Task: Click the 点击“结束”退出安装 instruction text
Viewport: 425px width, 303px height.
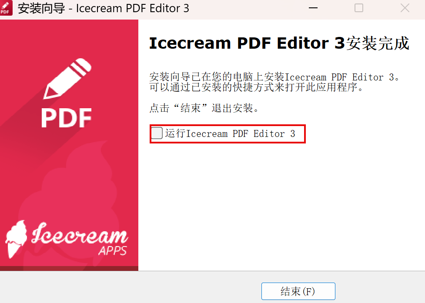Action: point(204,108)
